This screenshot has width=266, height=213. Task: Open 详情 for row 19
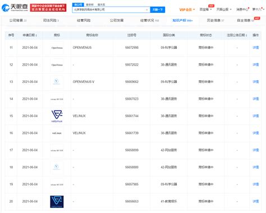pyautogui.click(x=255, y=184)
